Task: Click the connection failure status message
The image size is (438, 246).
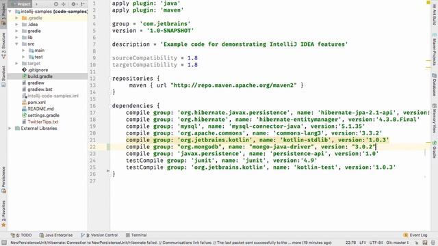Action: [171, 243]
